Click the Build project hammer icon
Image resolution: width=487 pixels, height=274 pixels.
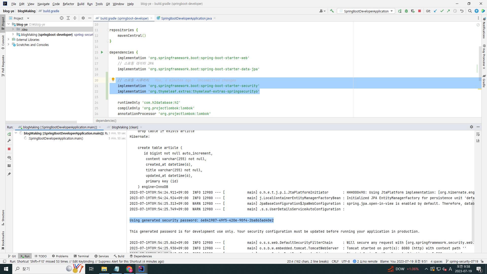click(x=332, y=11)
